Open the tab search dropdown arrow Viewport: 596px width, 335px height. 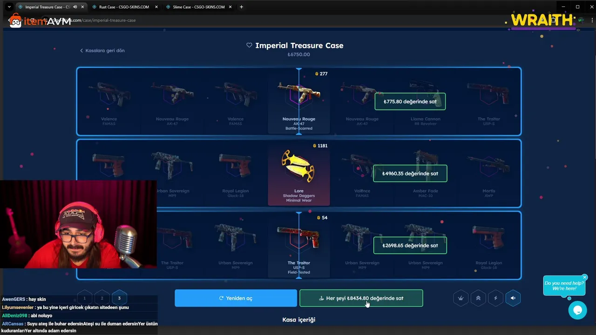tap(9, 7)
